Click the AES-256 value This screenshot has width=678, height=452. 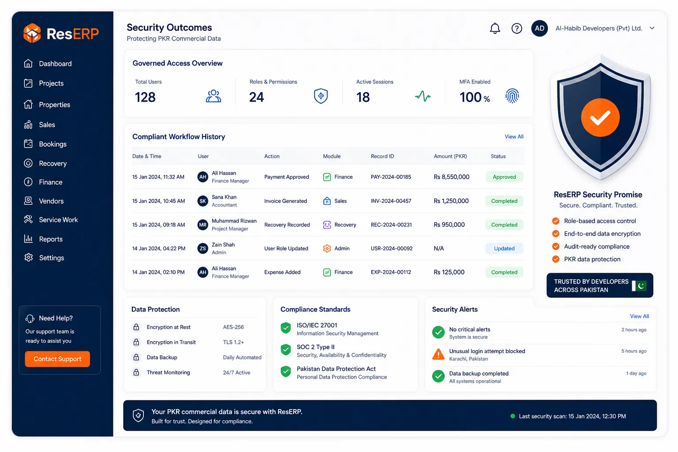(234, 327)
